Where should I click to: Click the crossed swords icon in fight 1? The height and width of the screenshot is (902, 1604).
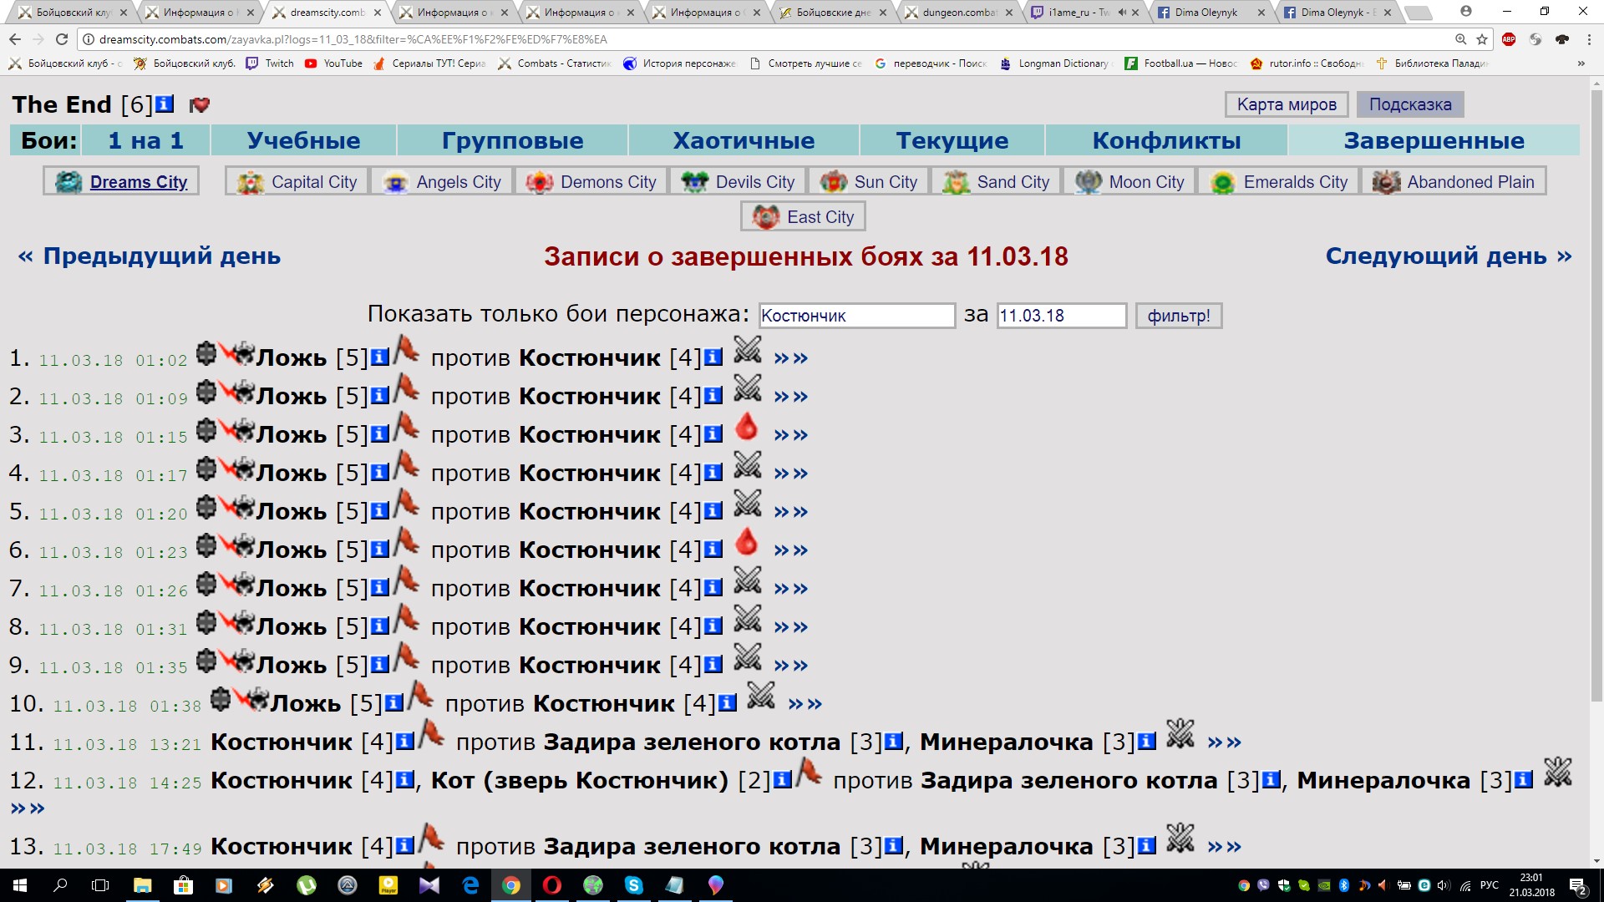coord(748,351)
